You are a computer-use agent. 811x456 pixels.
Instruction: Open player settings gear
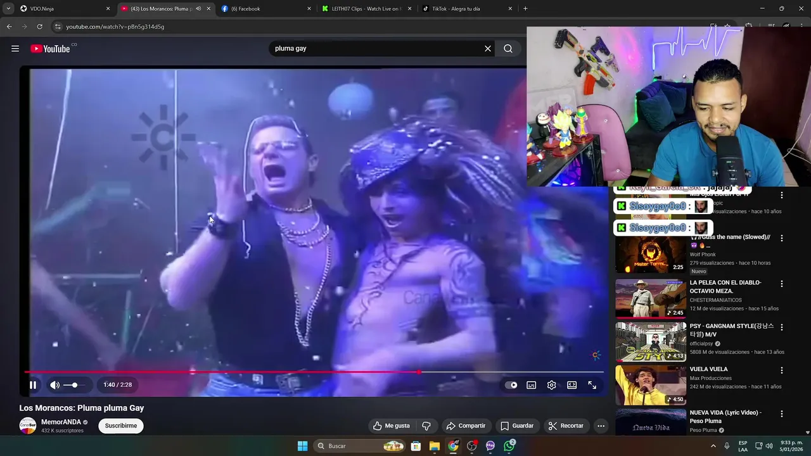[x=552, y=385]
